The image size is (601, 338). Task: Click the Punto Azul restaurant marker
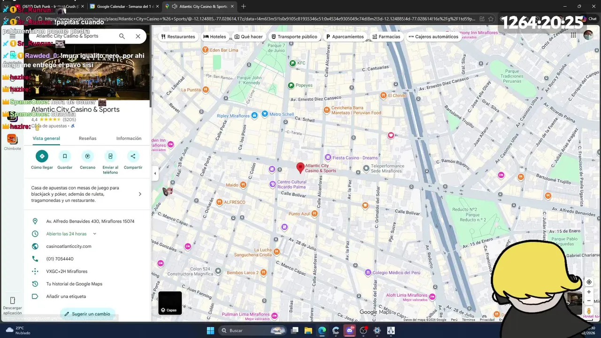coord(315,214)
